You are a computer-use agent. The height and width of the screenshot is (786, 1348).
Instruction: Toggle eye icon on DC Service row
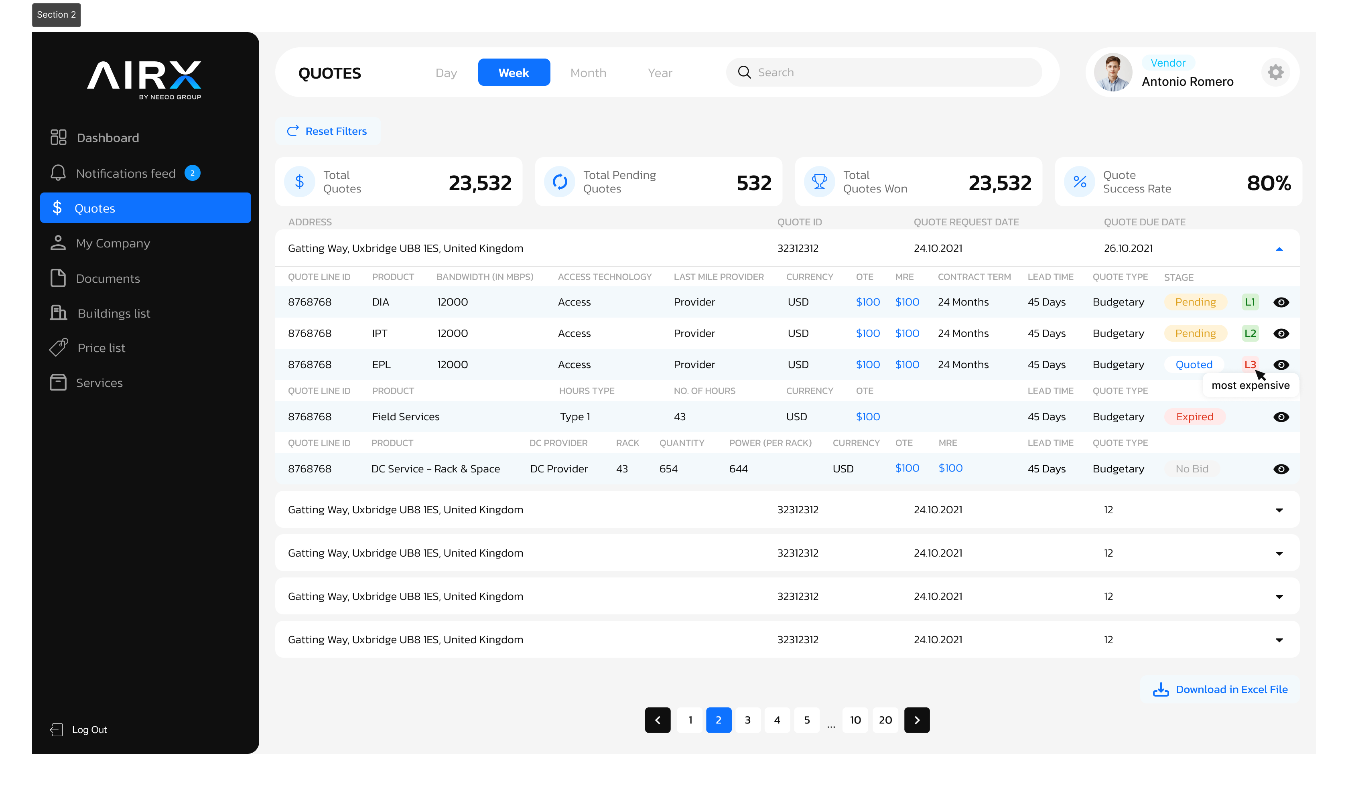(1281, 469)
